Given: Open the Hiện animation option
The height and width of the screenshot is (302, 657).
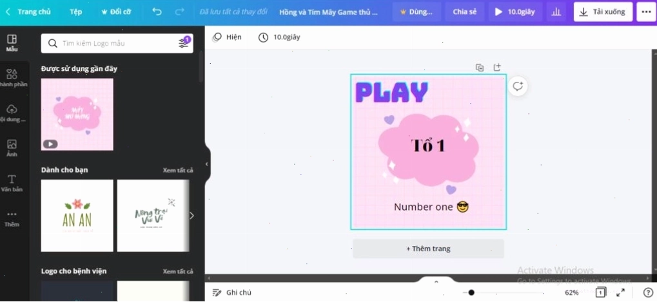Looking at the screenshot, I should tap(227, 37).
